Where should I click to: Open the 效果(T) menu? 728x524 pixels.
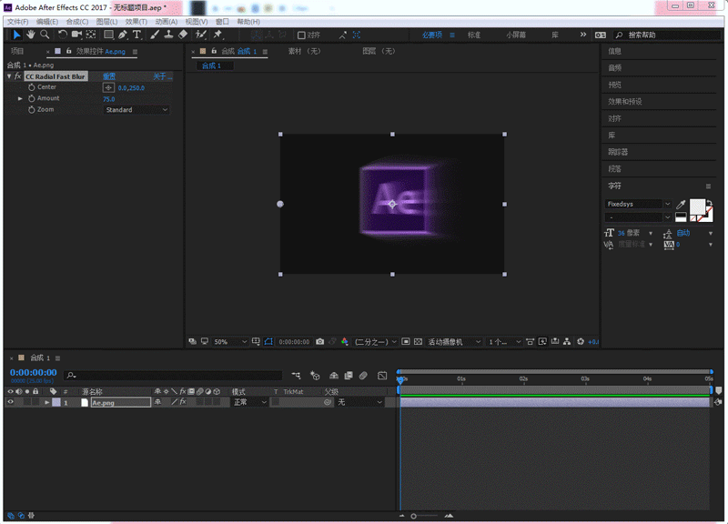pyautogui.click(x=136, y=21)
